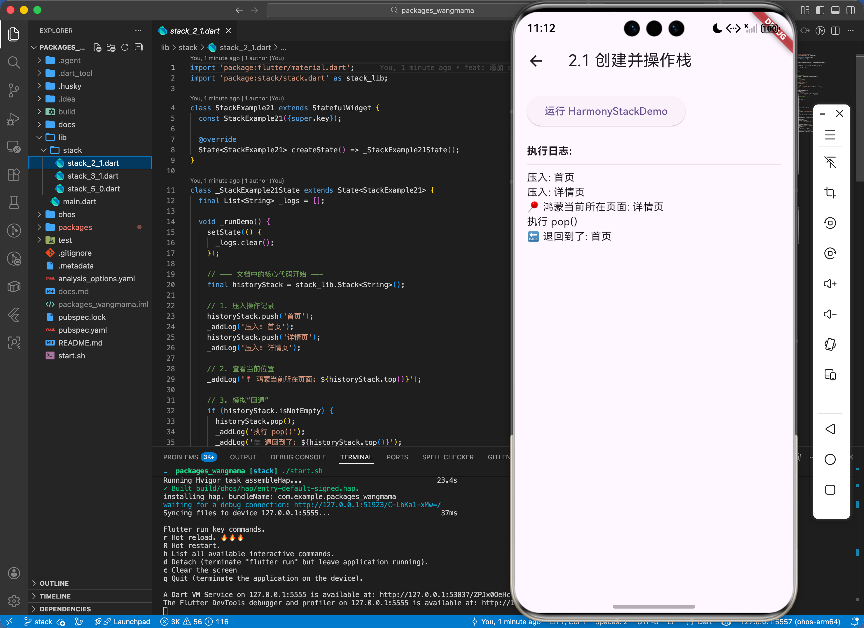Open the Source Control view
Screen dimensions: 864x628
(14, 90)
